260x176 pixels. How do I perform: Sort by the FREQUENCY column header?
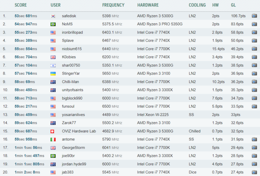113,5
